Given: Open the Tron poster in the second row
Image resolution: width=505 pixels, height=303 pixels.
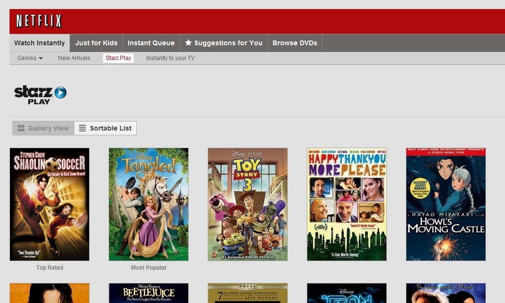Looking at the screenshot, I should point(347,293).
